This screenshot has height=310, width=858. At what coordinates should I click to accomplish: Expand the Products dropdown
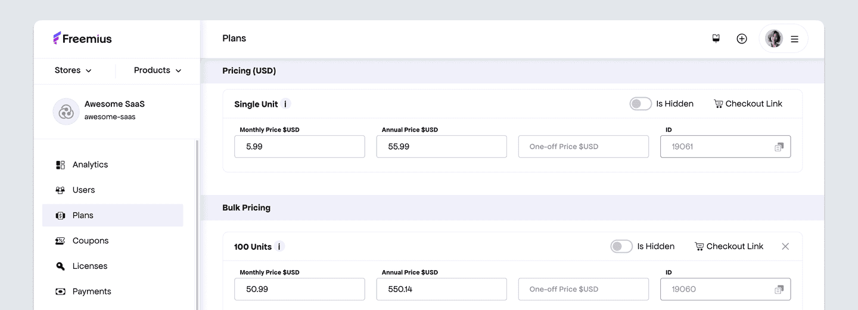pos(157,70)
